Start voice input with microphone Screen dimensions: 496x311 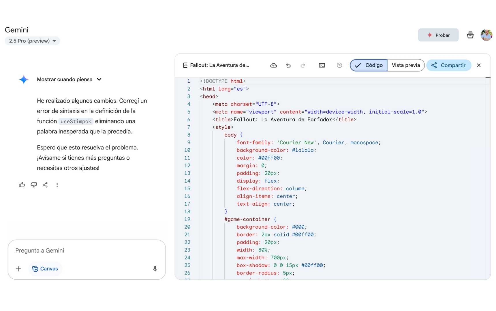pyautogui.click(x=155, y=269)
